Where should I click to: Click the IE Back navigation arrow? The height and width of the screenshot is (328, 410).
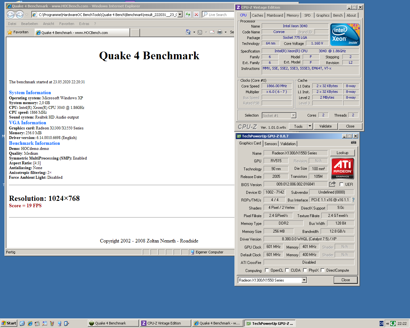(x=11, y=14)
